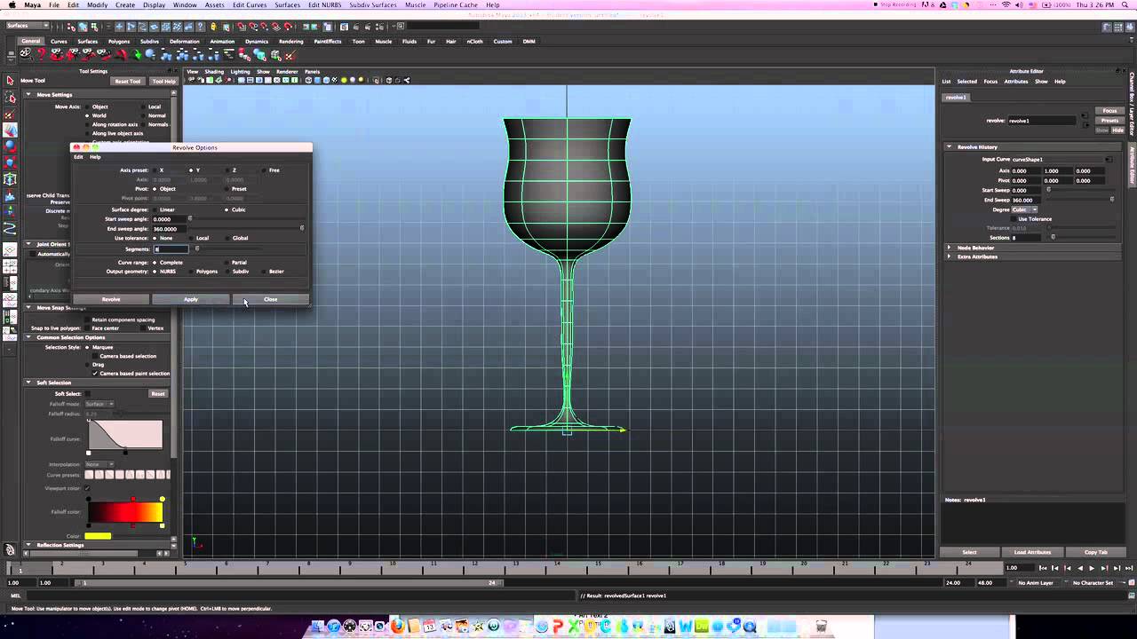1137x639 pixels.
Task: Click the map button beside Input Curve
Action: (1109, 160)
